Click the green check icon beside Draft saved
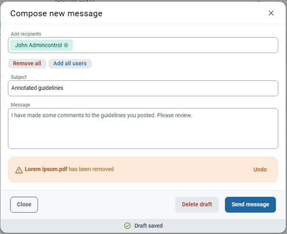This screenshot has width=287, height=234. point(127,225)
